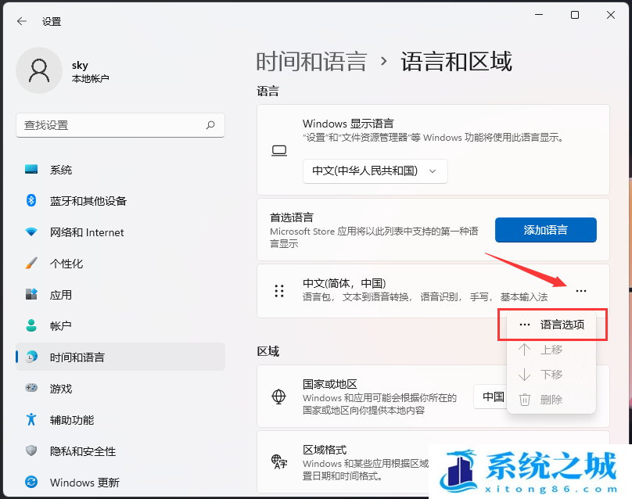Screen dimensions: 632x499
Task: Select 删除 menu entry
Action: (x=551, y=400)
